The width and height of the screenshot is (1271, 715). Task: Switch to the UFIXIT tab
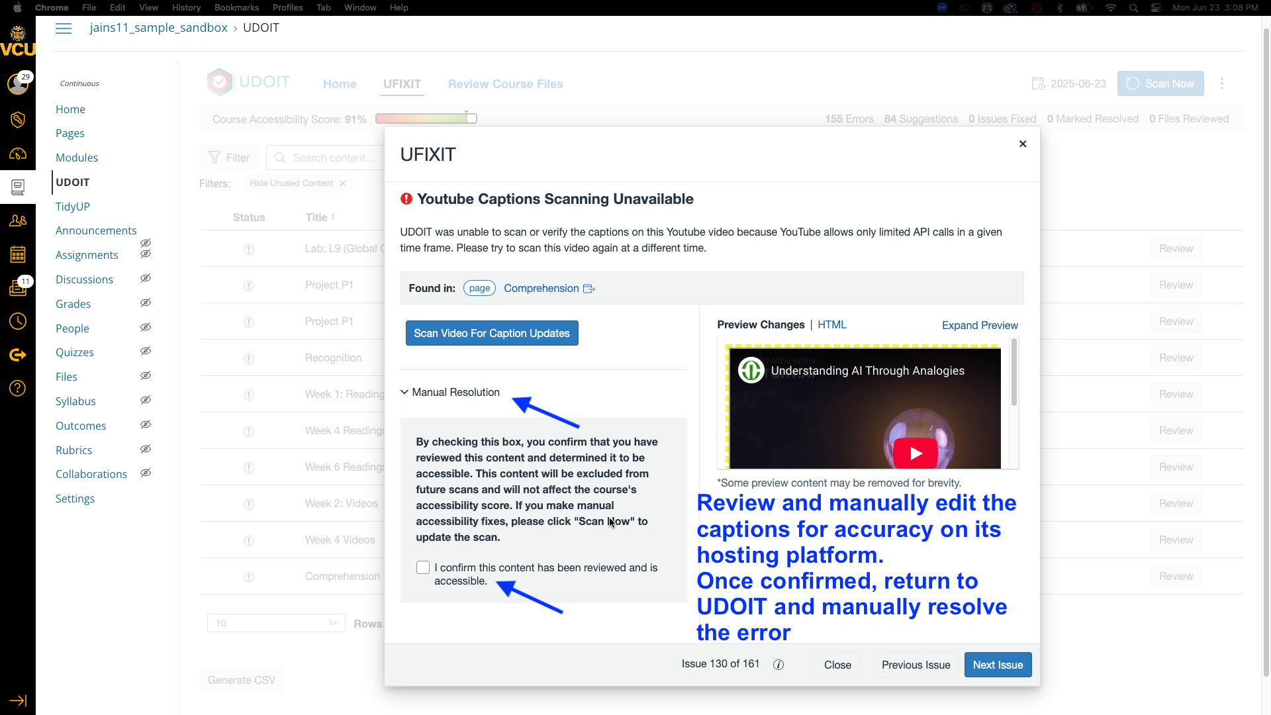click(x=402, y=84)
